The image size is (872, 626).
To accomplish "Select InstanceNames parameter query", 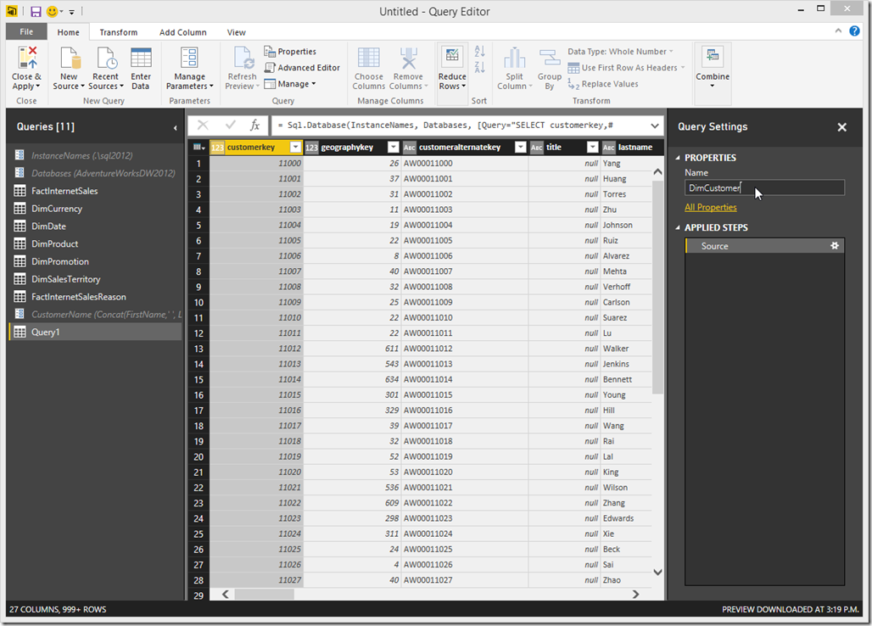I will click(x=94, y=156).
